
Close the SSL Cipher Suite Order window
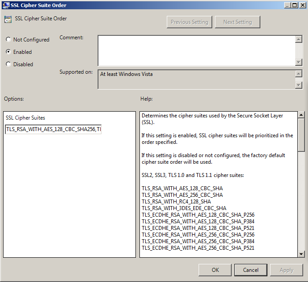tap(302, 5)
